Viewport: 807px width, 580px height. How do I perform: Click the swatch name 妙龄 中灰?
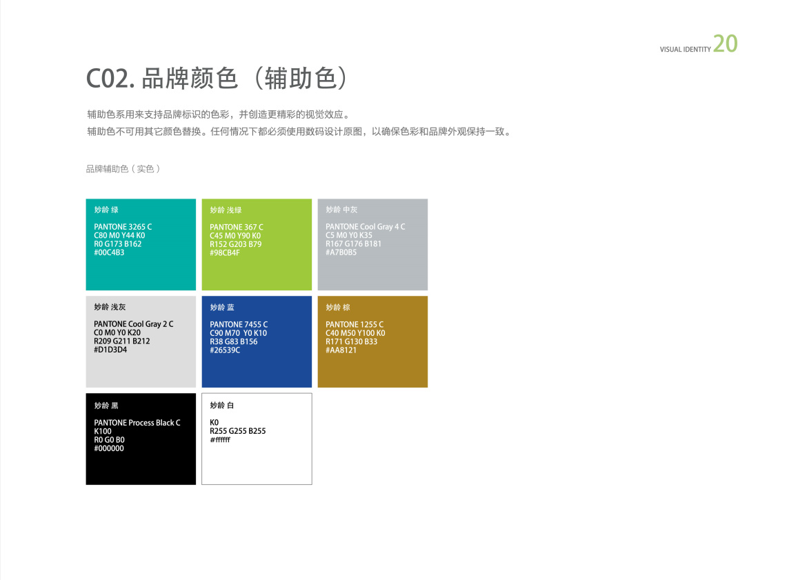click(x=341, y=210)
